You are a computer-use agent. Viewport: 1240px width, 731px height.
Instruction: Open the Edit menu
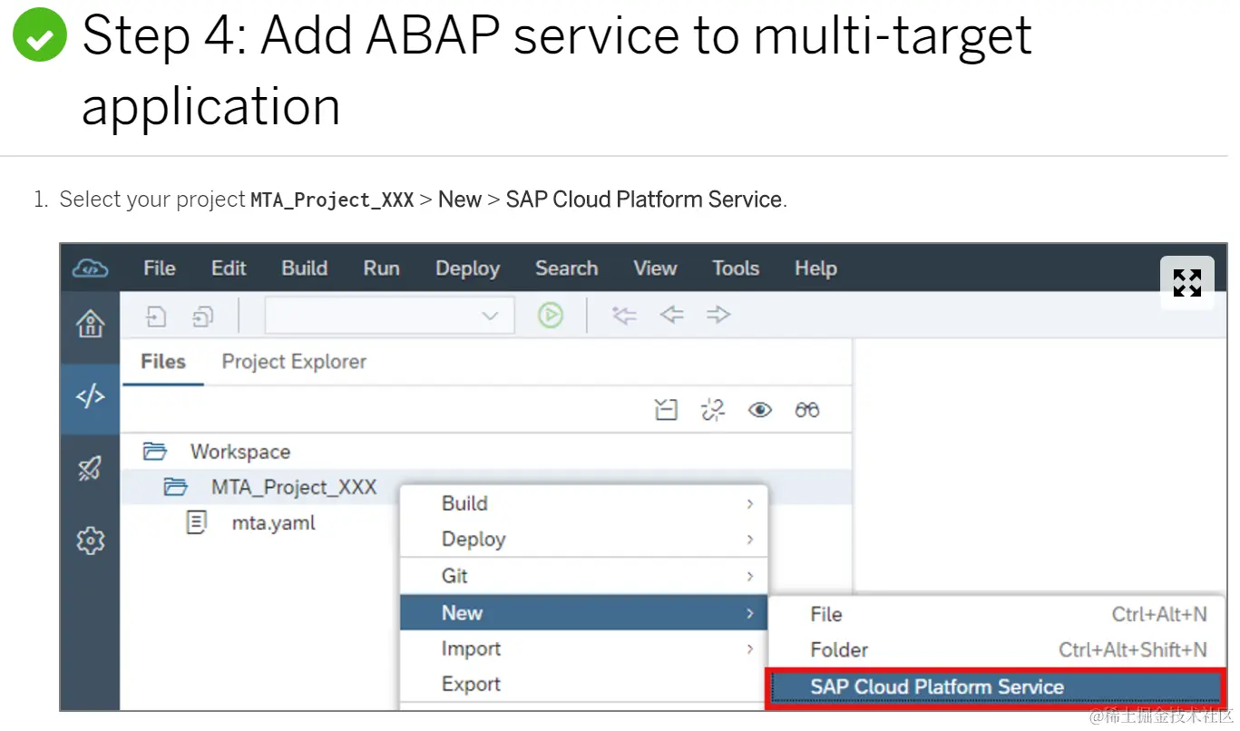(229, 268)
